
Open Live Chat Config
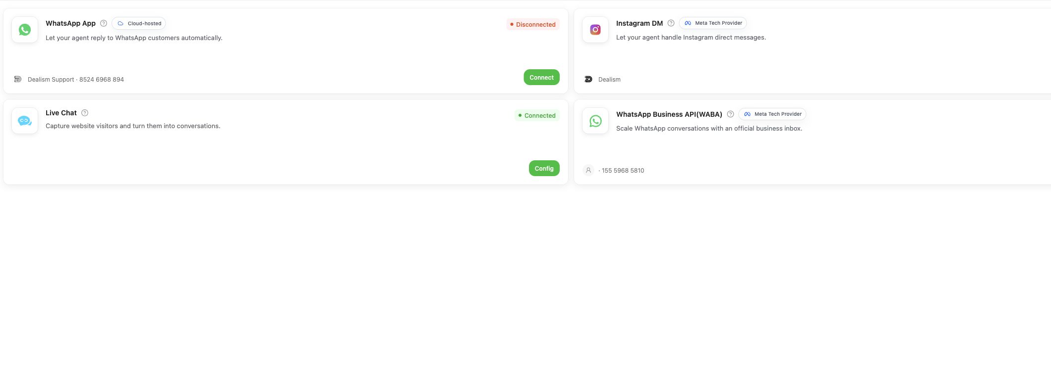click(544, 168)
